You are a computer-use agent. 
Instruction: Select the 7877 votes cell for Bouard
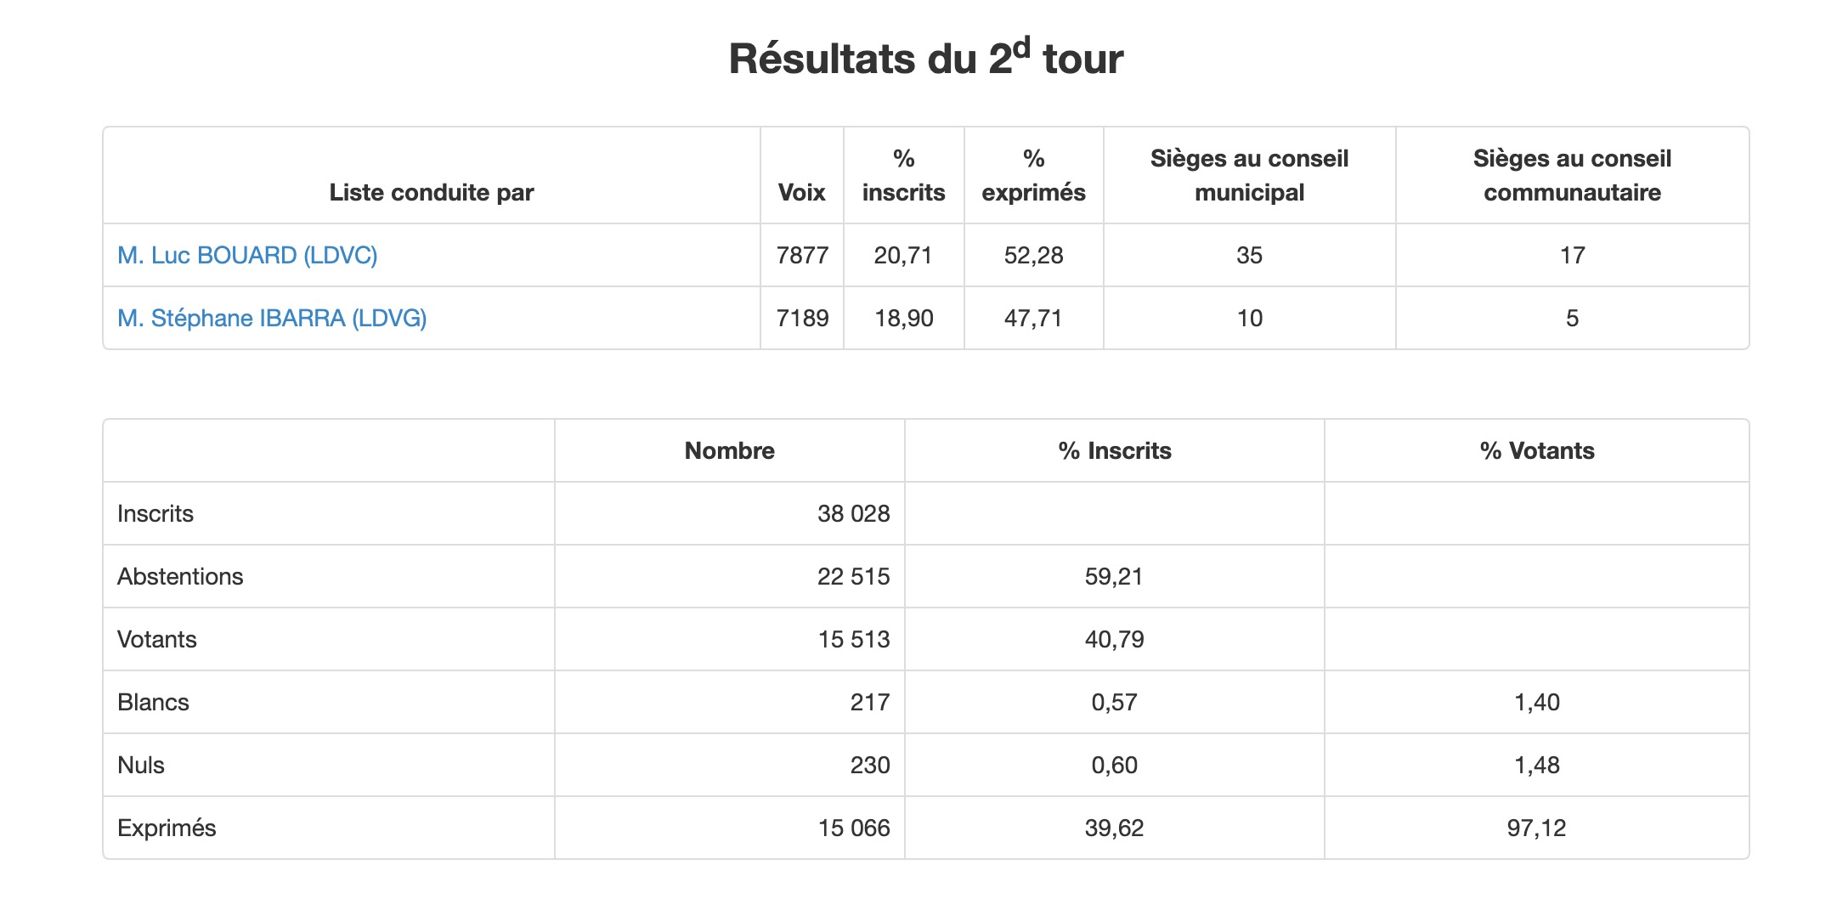[802, 255]
